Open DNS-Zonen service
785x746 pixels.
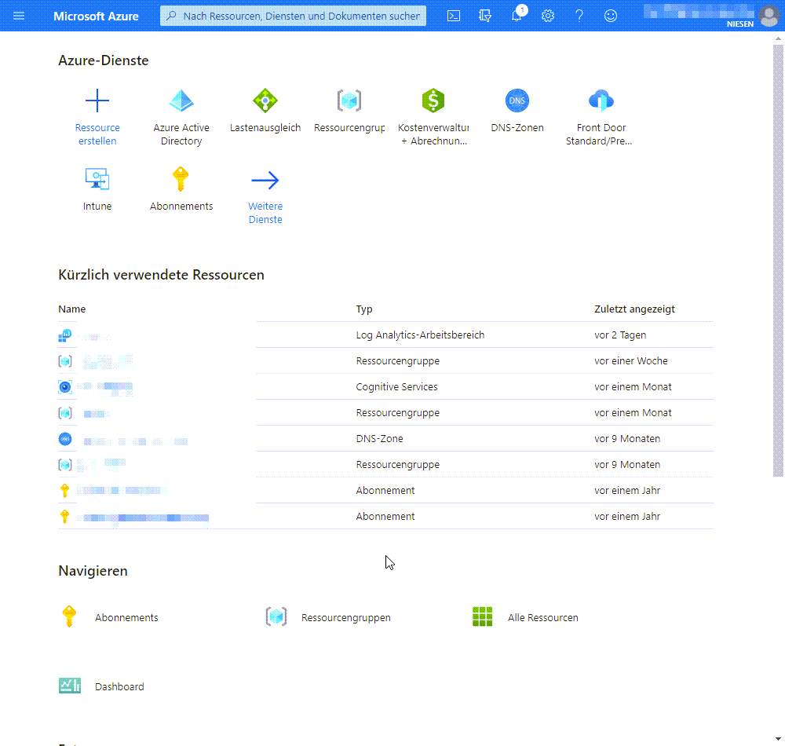click(517, 112)
